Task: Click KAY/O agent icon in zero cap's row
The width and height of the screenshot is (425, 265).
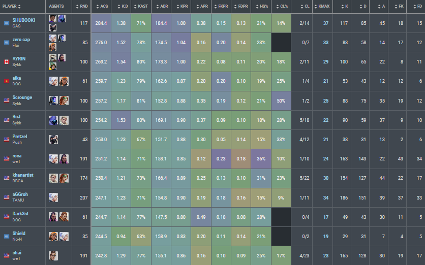Action: [x=62, y=38]
